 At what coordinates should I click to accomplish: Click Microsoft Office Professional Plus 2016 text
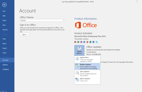[90, 36]
